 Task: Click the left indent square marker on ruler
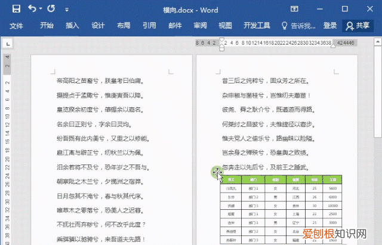coord(221,49)
